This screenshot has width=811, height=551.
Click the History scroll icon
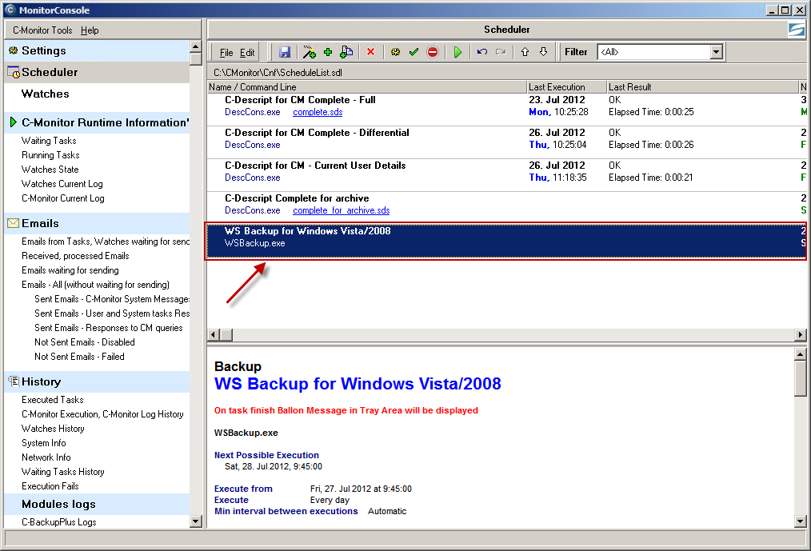pyautogui.click(x=14, y=381)
